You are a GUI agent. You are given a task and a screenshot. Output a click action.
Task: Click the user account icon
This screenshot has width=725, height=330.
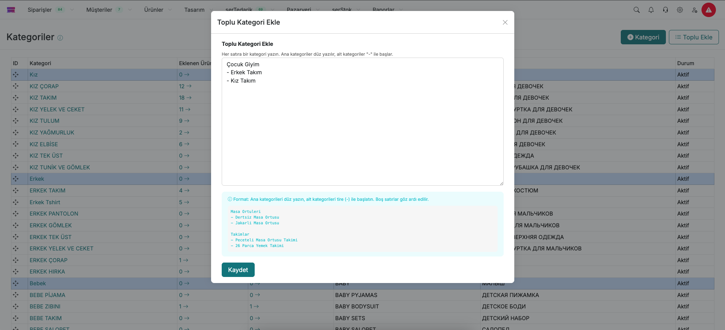(x=694, y=10)
